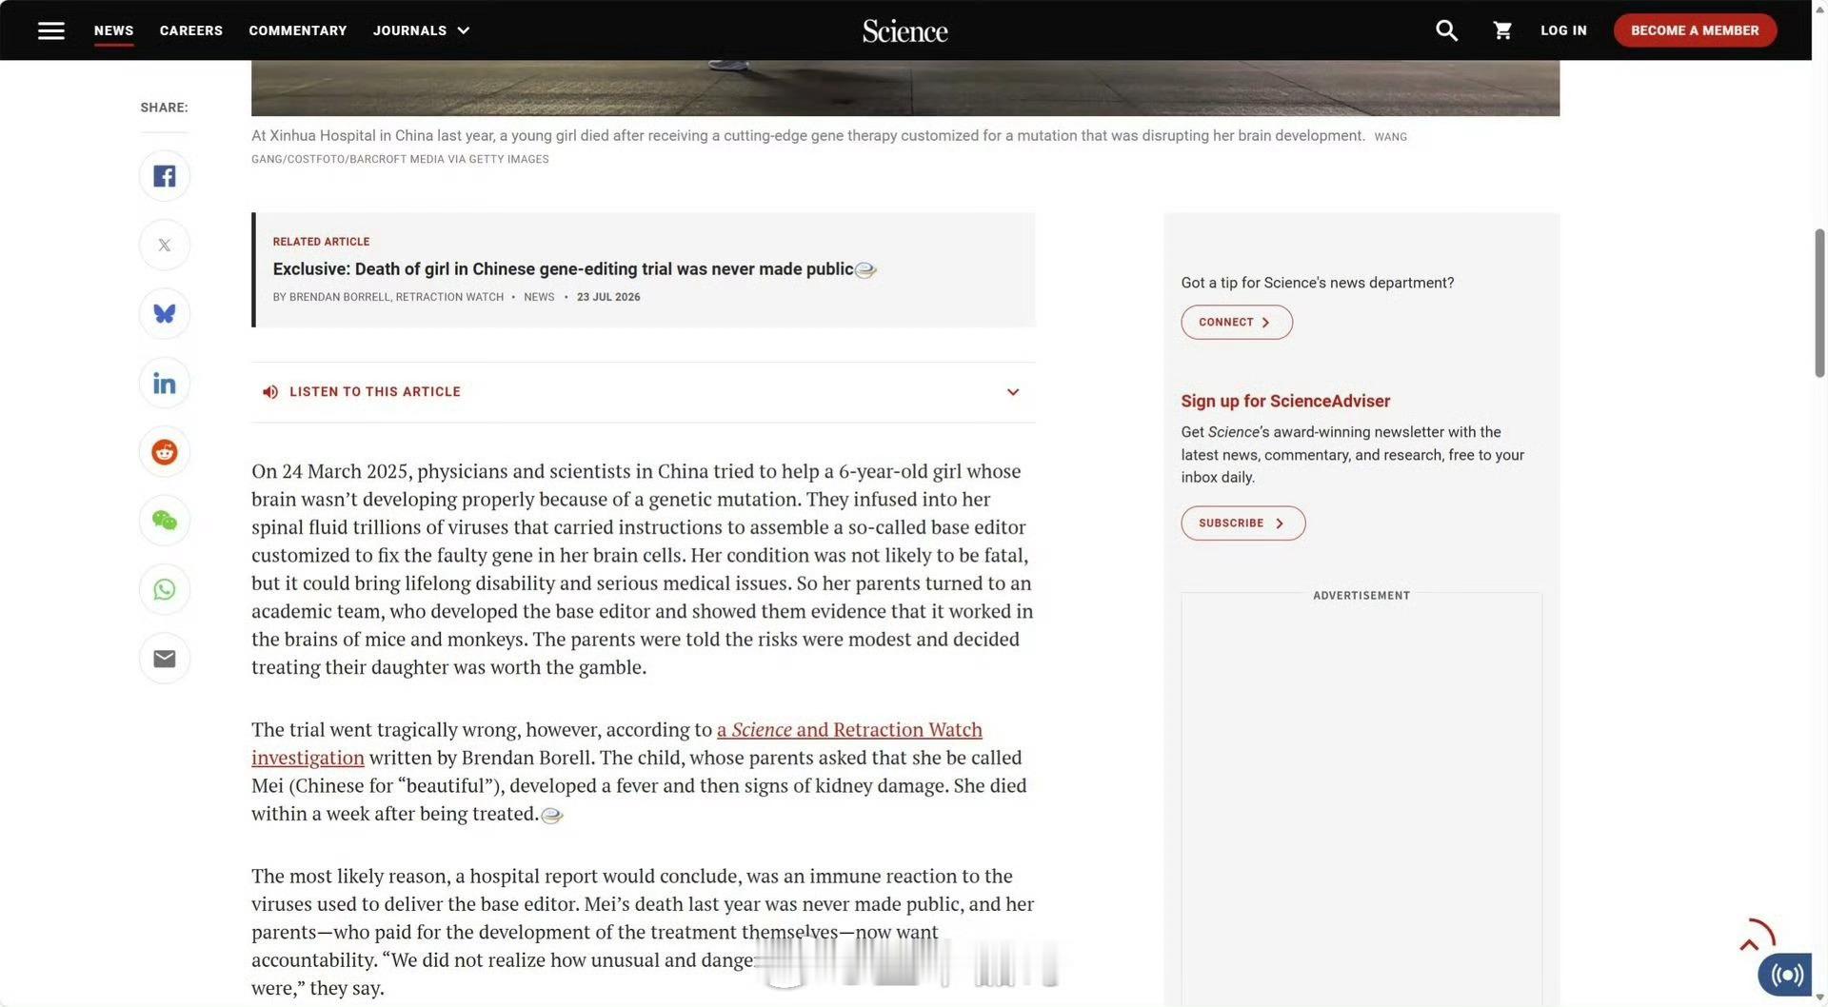Click the Sign up for ScienceAdviser heading
The width and height of the screenshot is (1828, 1007).
pos(1285,402)
